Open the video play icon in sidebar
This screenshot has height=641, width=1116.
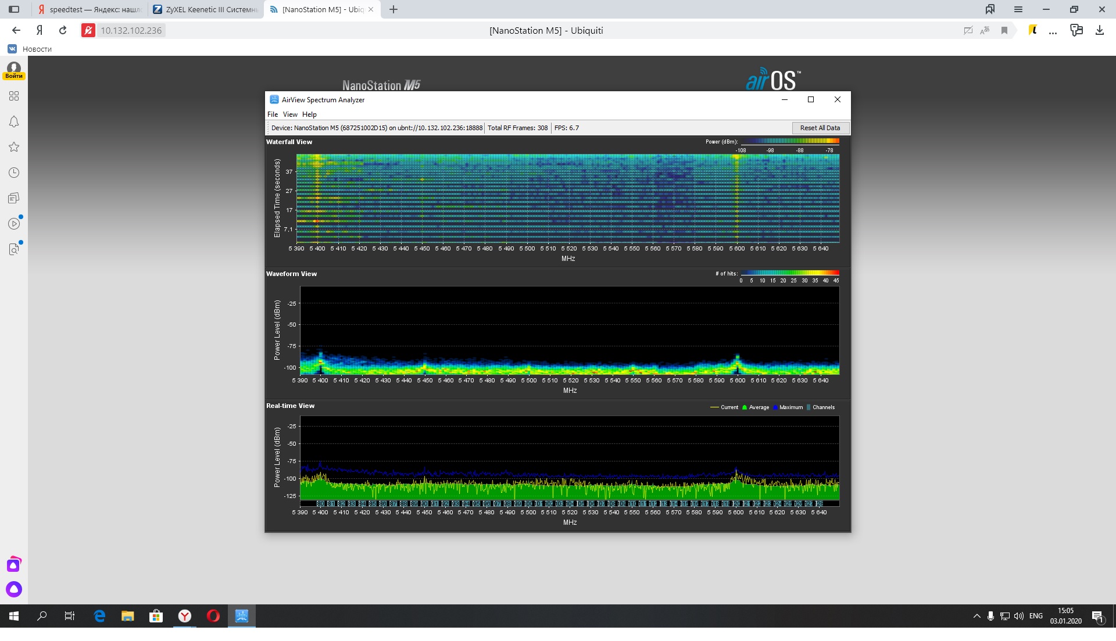pos(14,224)
